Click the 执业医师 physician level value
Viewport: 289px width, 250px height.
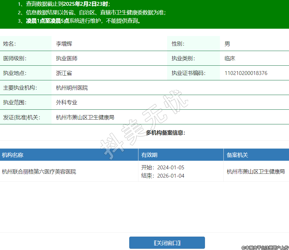click(x=67, y=58)
